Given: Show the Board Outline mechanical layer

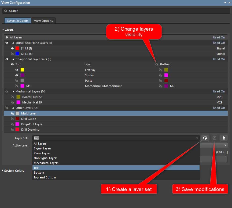Looking at the screenshot, I should 12,97.
